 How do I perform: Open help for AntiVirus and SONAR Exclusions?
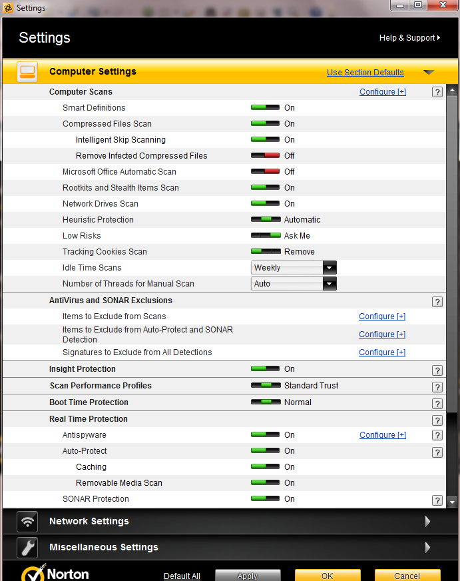click(437, 302)
